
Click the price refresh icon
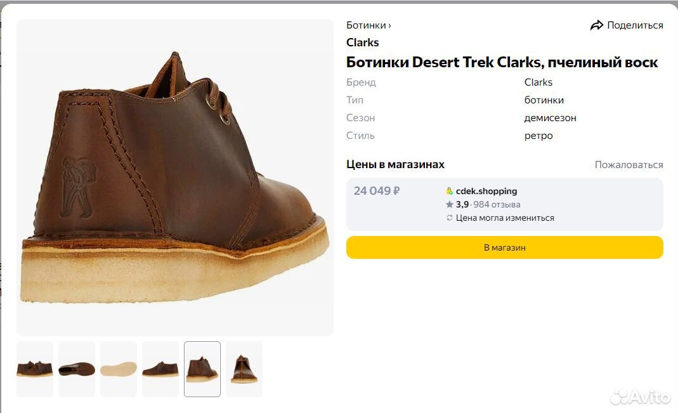[450, 218]
